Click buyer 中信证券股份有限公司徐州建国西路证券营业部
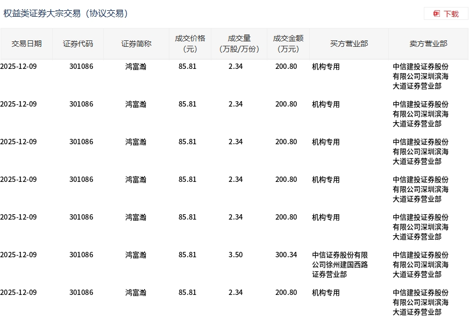 [340, 265]
